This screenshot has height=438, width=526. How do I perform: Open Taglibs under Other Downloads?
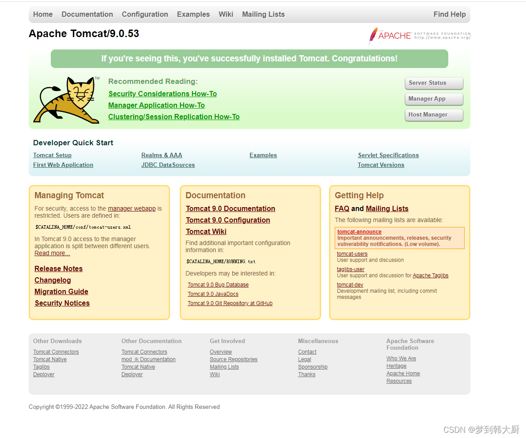[x=41, y=367]
